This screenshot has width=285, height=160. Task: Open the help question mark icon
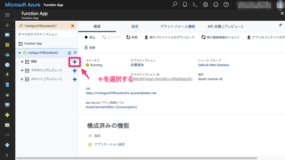coord(226,4)
